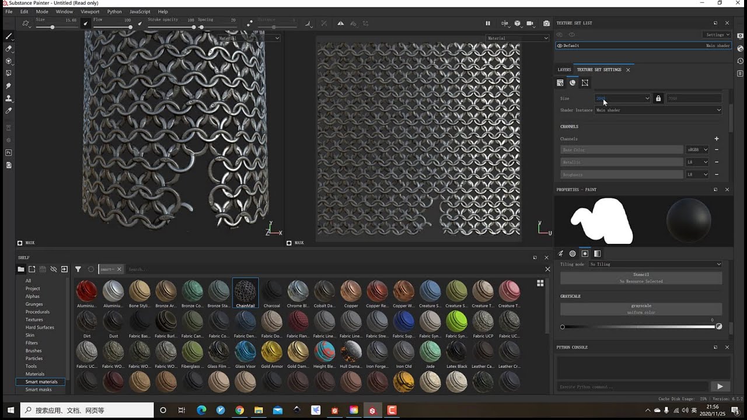Select the Smudge tool

tap(9, 86)
